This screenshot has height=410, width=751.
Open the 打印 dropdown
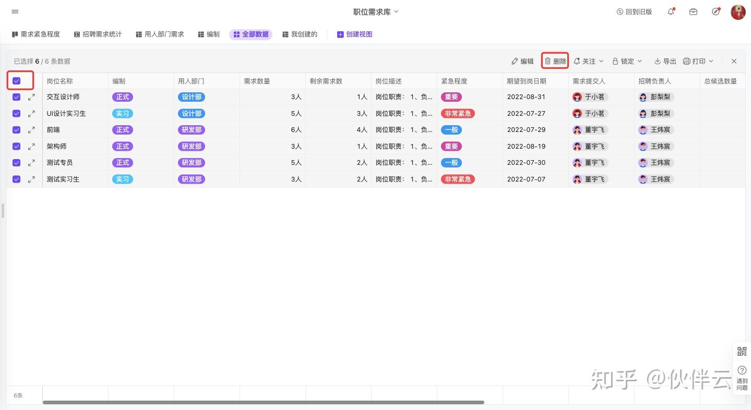(x=698, y=61)
